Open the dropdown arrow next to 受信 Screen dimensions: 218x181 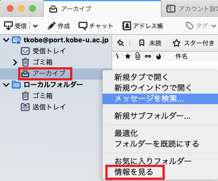click(35, 26)
